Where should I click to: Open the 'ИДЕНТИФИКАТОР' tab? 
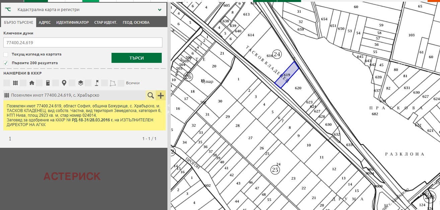click(72, 22)
